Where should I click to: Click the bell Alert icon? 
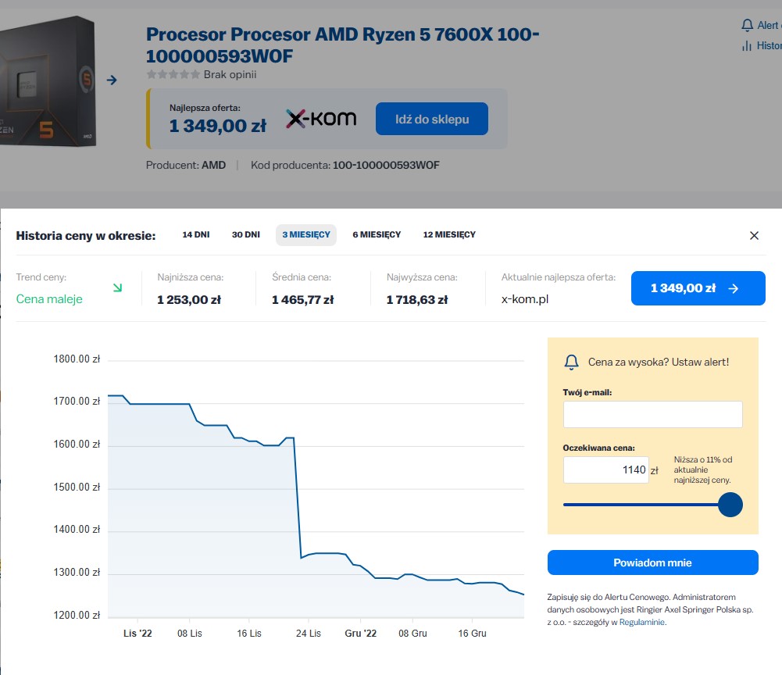[747, 25]
